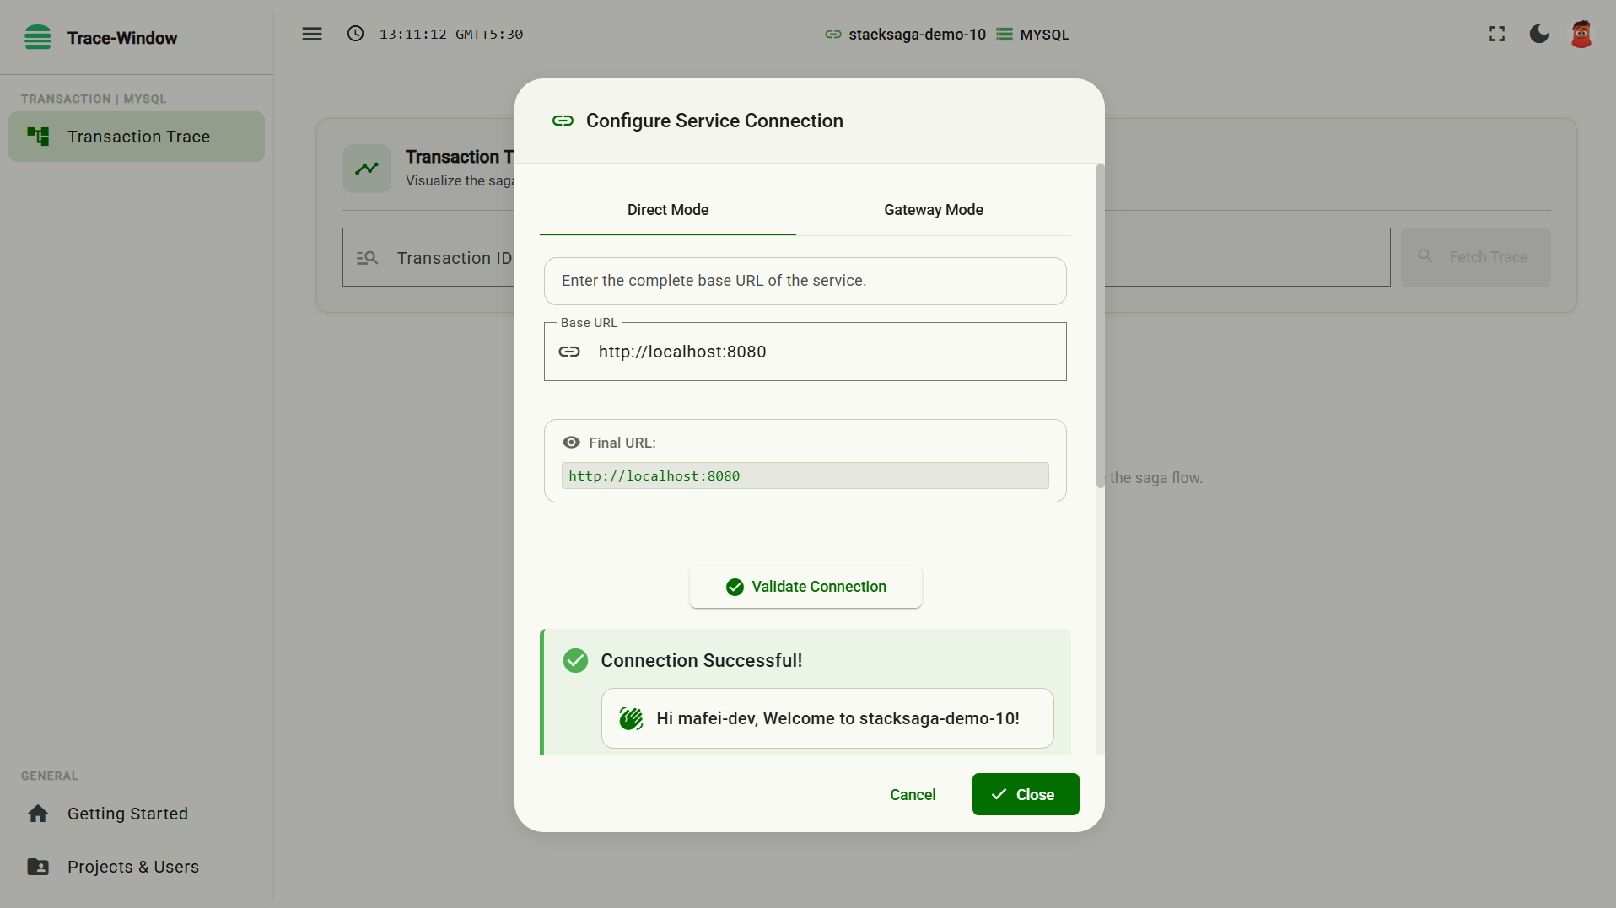Click the Final URL http://localhost:8080 value
The width and height of the screenshot is (1616, 908).
pyautogui.click(x=805, y=475)
